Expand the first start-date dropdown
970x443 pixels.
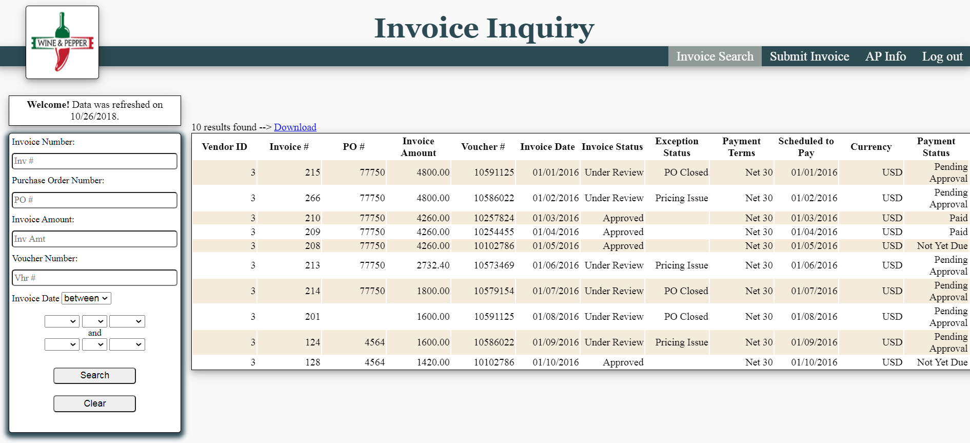pos(62,321)
